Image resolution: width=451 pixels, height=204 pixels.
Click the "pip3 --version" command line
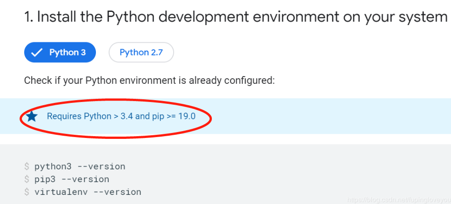[72, 179]
